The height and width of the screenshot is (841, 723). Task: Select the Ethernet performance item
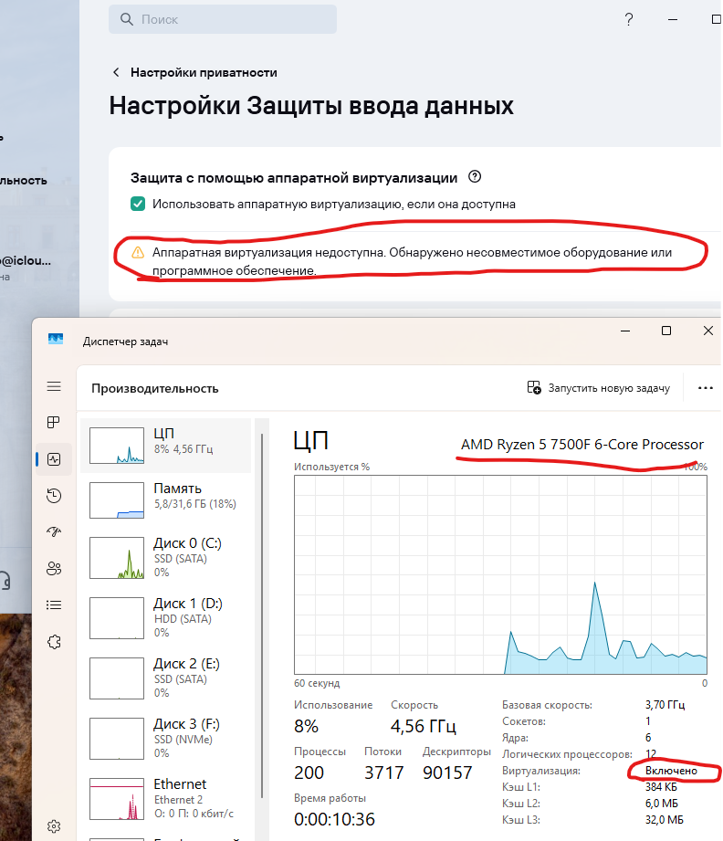[x=165, y=796]
